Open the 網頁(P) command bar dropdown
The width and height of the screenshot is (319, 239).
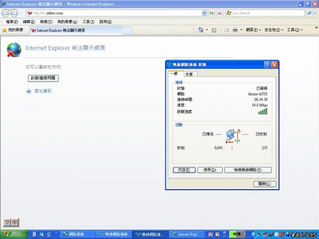253,30
